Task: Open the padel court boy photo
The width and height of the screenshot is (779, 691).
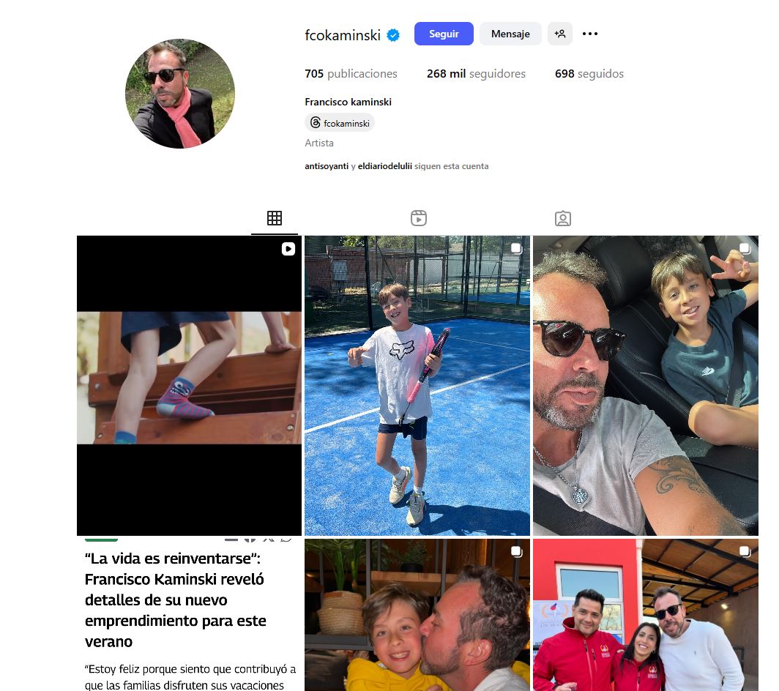Action: (417, 386)
